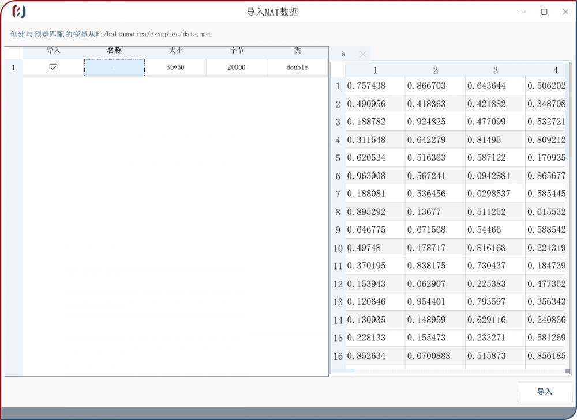This screenshot has width=577, height=420.
Task: Click the Baltamatica logo icon
Action: tap(18, 12)
